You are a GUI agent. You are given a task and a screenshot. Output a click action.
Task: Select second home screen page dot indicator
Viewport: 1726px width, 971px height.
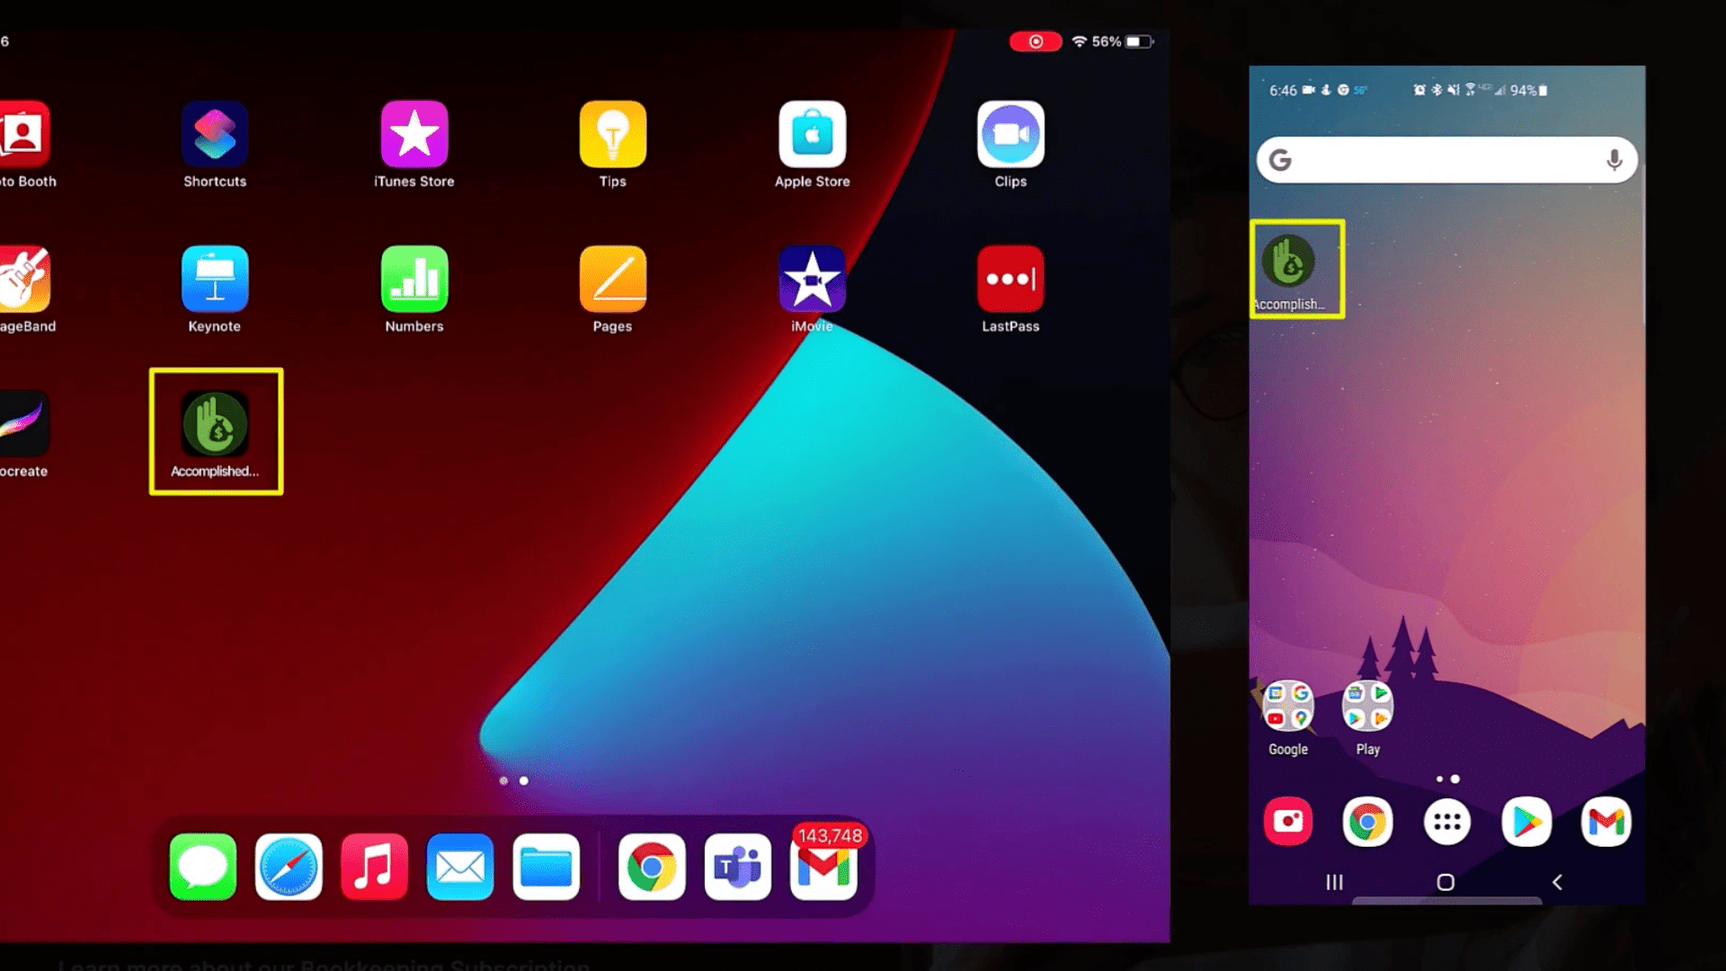pyautogui.click(x=523, y=779)
